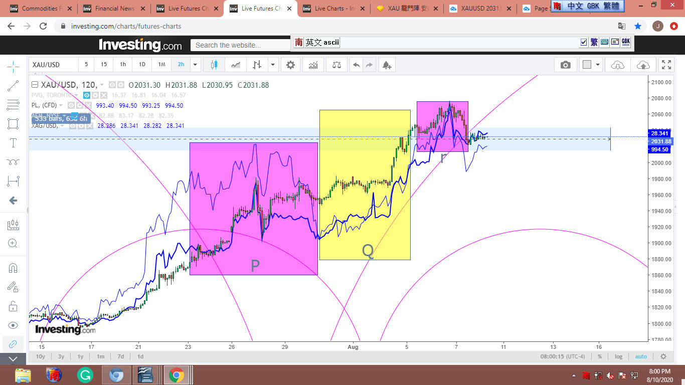
Task: Open chart properties gear icon
Action: (x=290, y=65)
